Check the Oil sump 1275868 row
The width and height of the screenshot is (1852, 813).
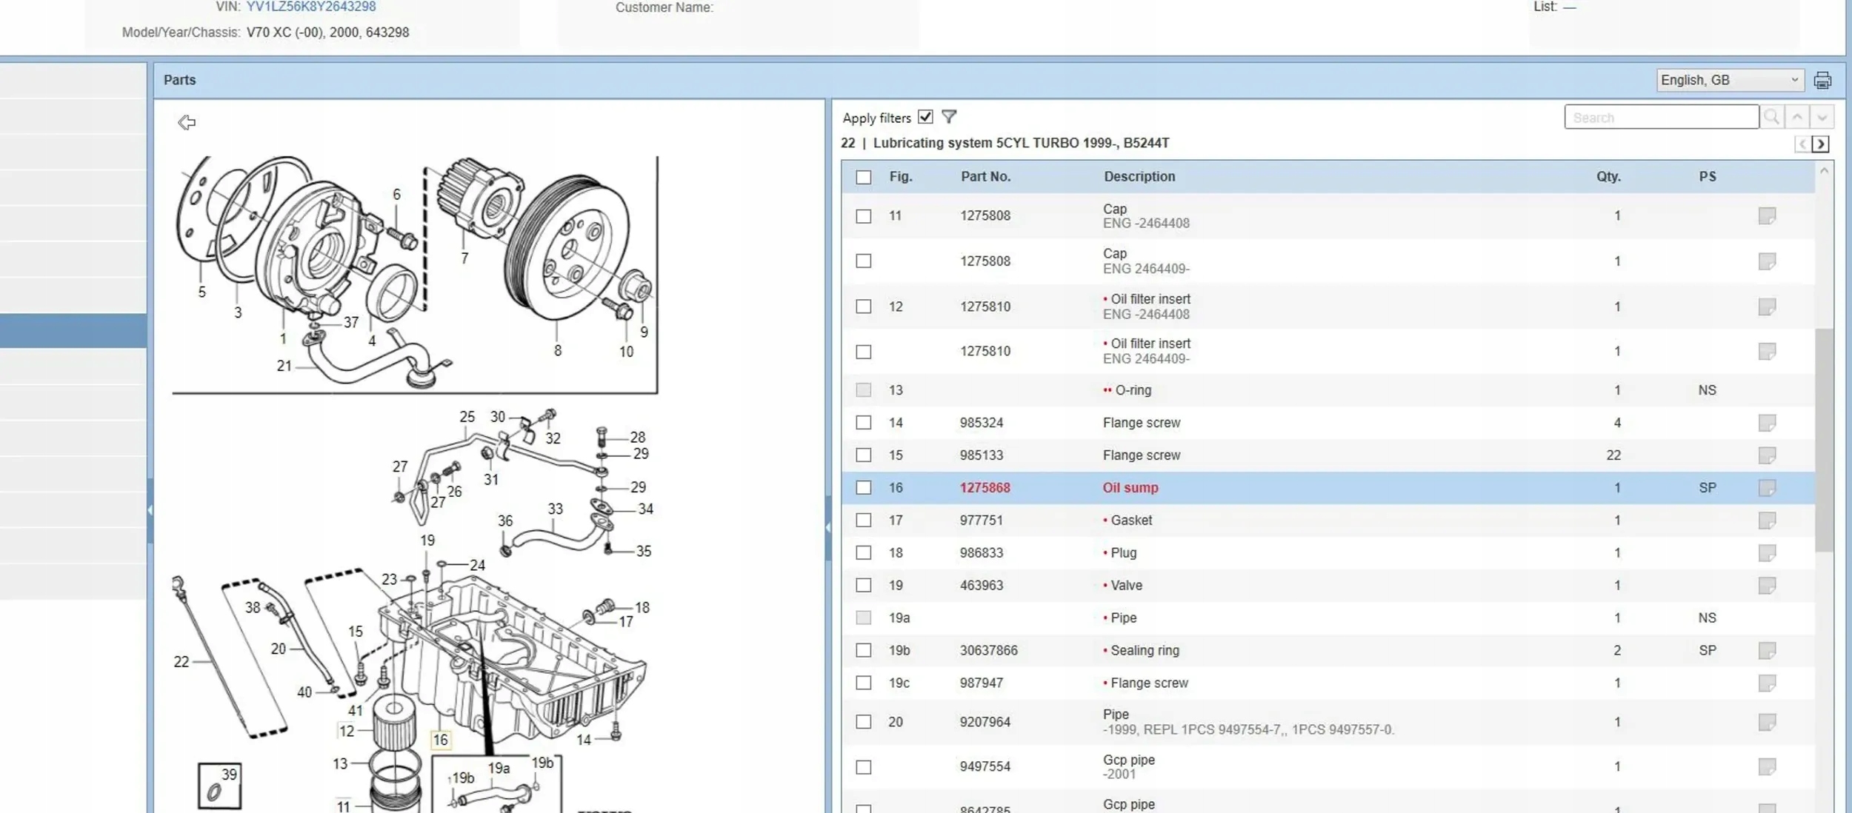863,488
